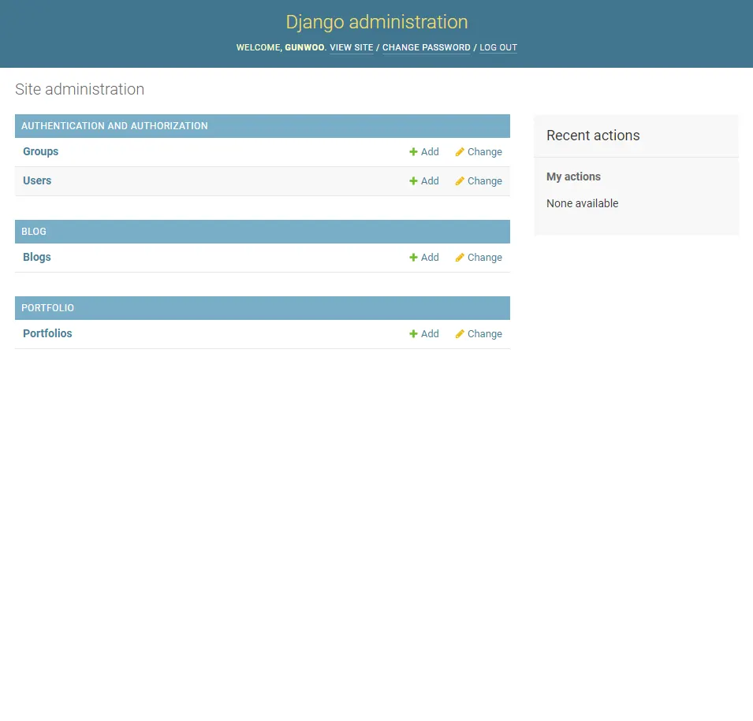Choose Change text for Groups
The width and height of the screenshot is (753, 721).
click(485, 152)
